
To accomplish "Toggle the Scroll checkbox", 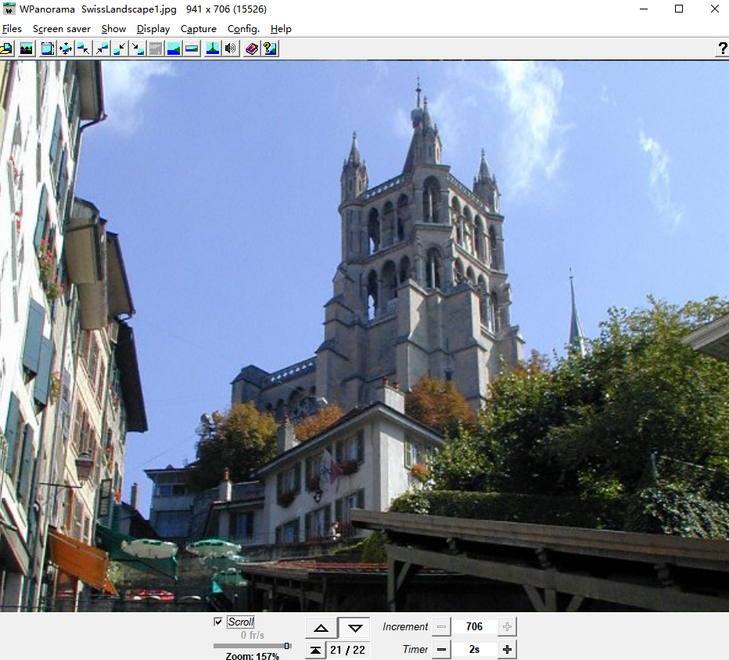I will tap(218, 622).
